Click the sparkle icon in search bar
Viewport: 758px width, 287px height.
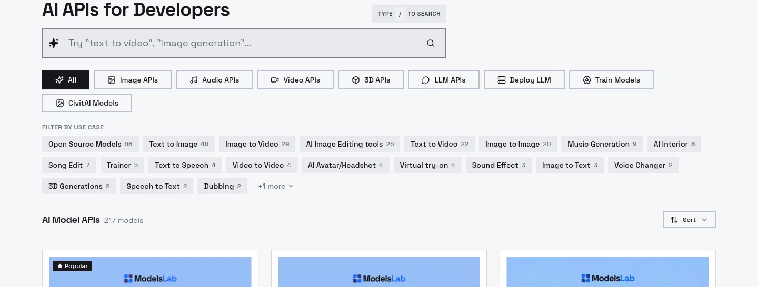tap(54, 43)
